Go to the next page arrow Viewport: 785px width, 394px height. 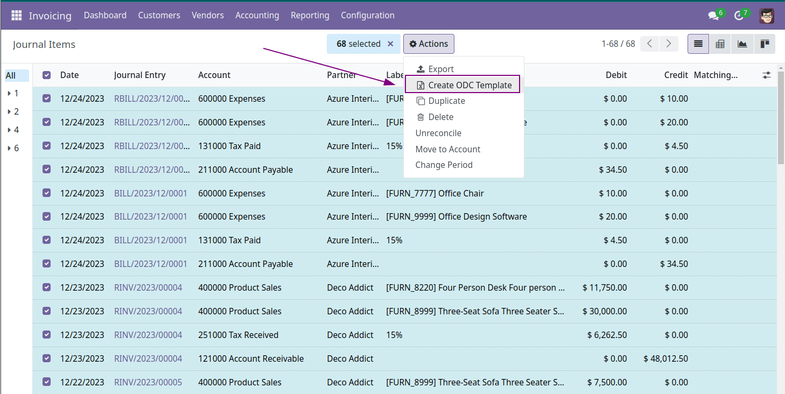point(668,44)
